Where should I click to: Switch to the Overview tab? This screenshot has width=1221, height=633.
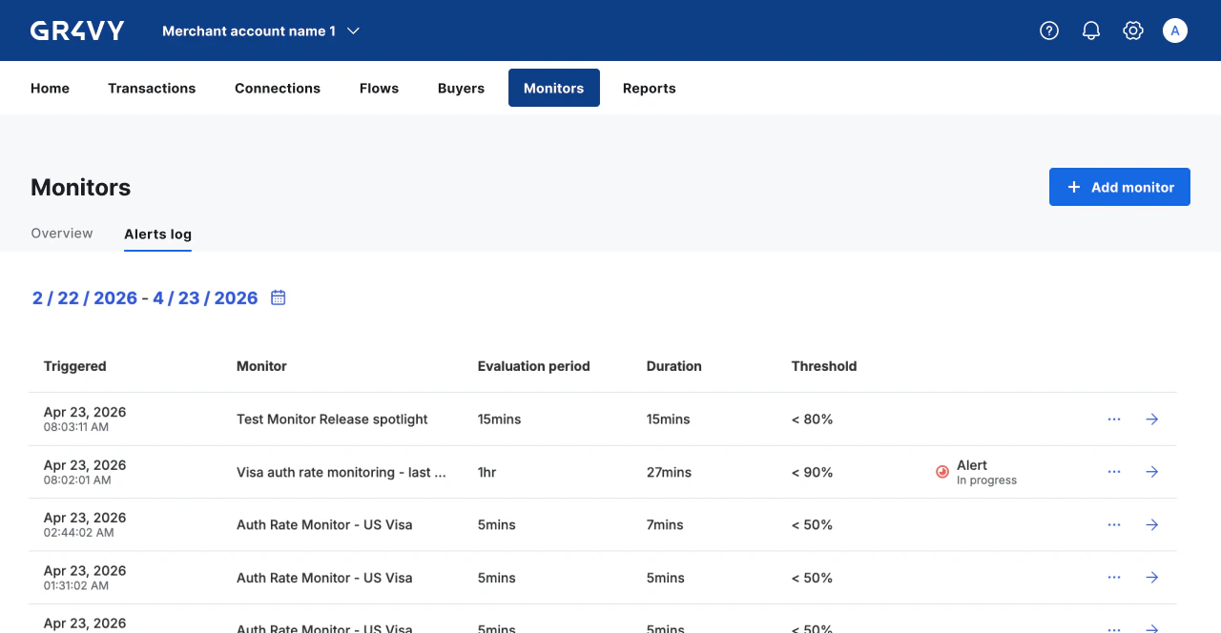click(x=61, y=233)
